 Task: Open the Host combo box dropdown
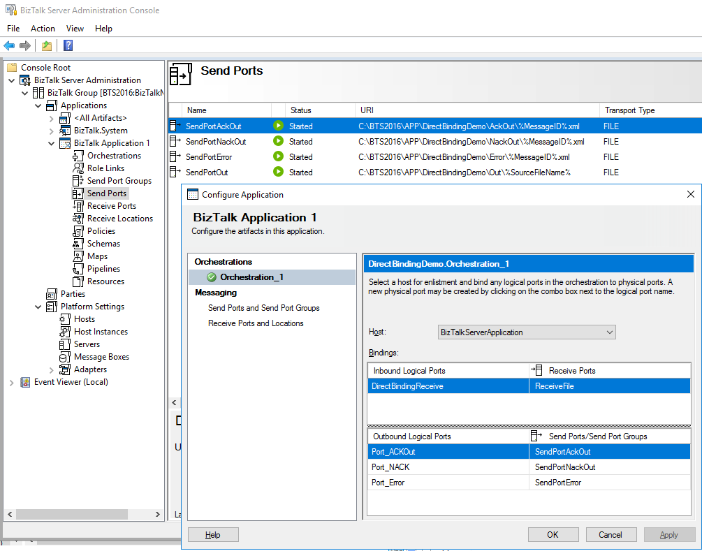point(609,332)
